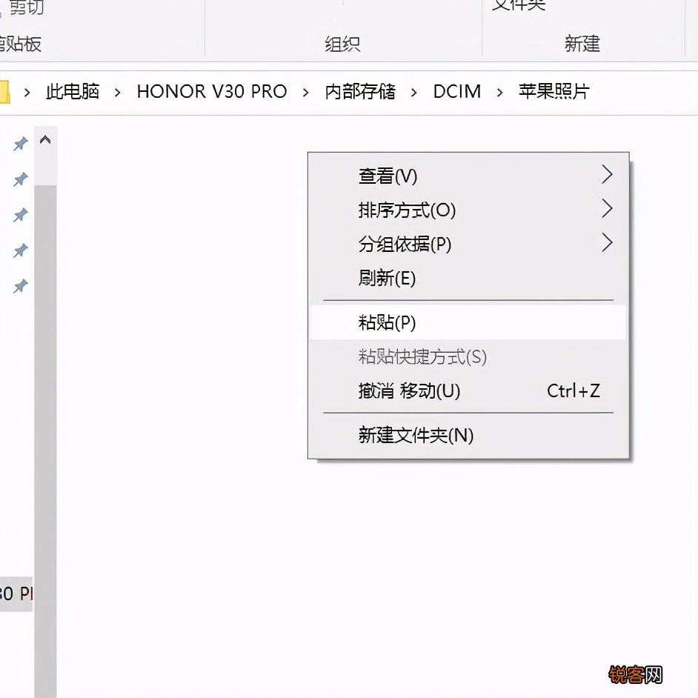This screenshot has width=698, height=698.
Task: Open the 排序方式(O) submenu
Action: click(x=468, y=210)
